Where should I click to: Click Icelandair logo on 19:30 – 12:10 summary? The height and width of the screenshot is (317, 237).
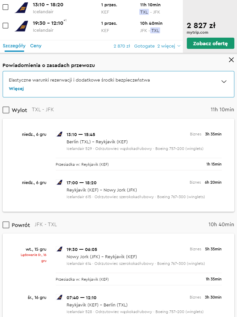(21, 26)
